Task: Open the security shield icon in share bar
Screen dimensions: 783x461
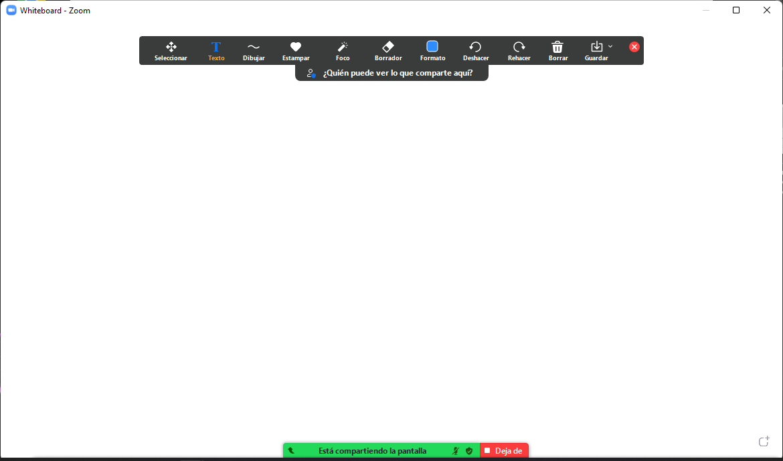Action: tap(469, 451)
